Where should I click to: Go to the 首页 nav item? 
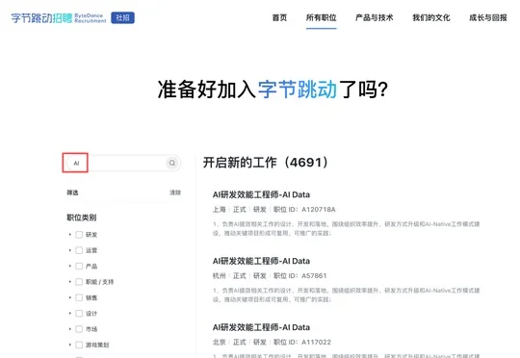(x=279, y=18)
